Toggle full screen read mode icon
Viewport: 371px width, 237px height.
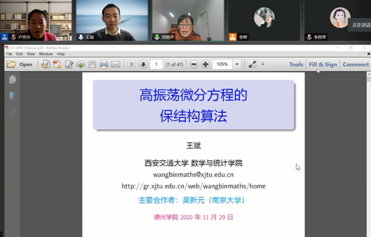click(252, 64)
